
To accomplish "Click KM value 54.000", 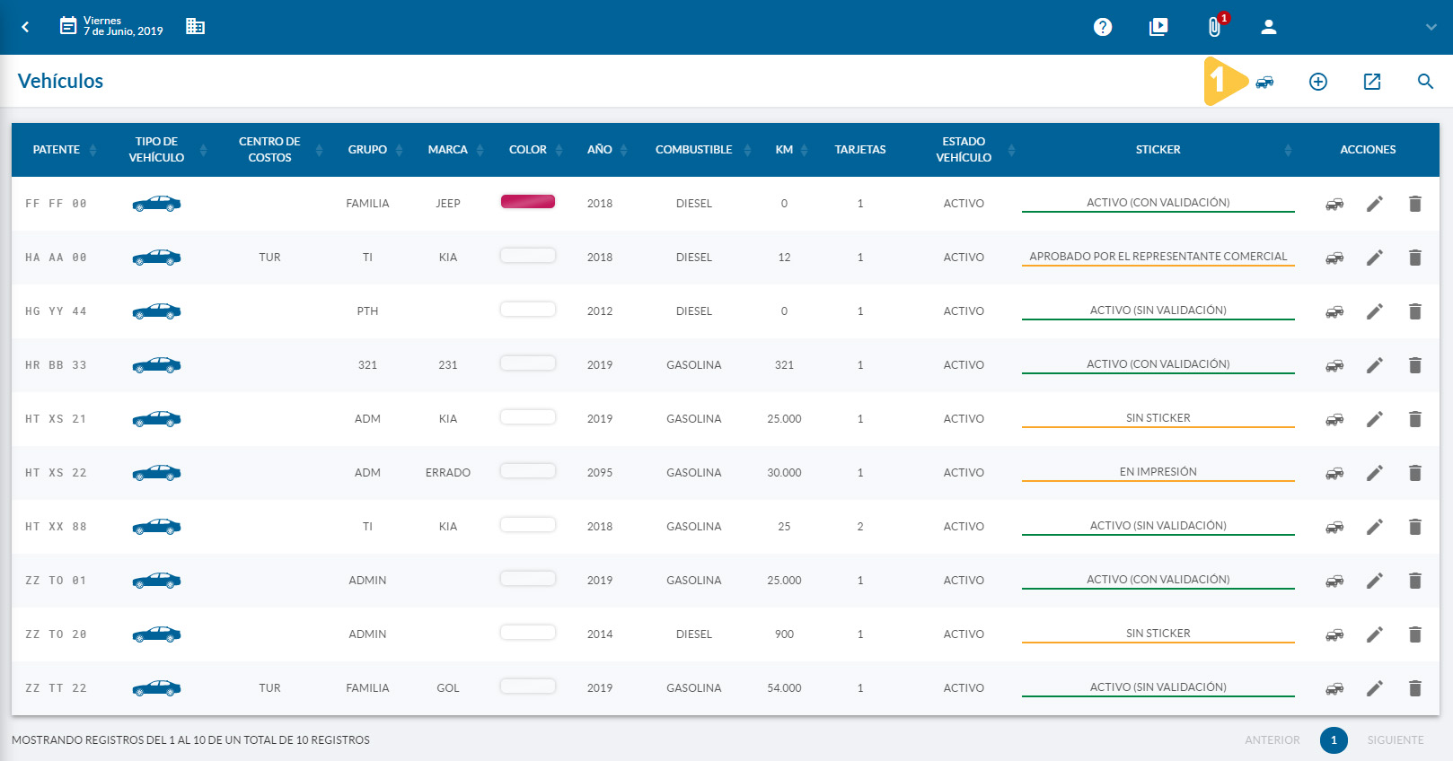I will (x=784, y=688).
